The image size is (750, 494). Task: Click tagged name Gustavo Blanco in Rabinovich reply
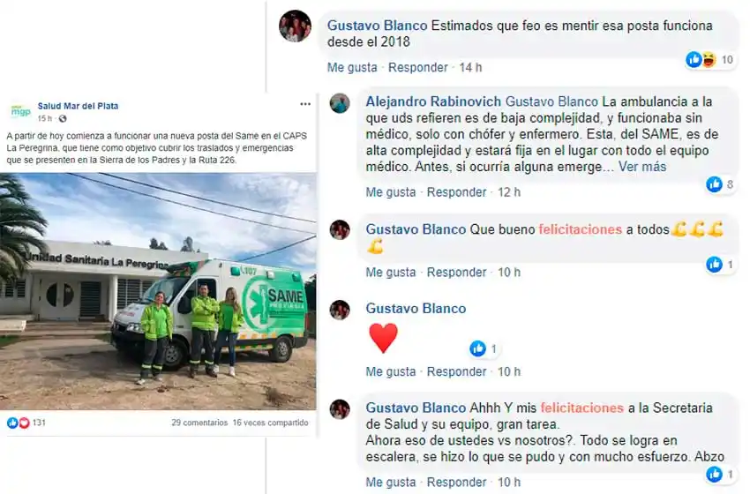point(551,101)
